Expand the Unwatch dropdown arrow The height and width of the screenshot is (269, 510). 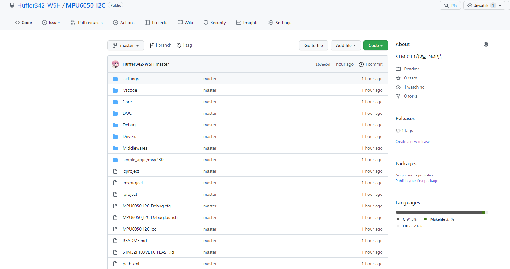[500, 5]
